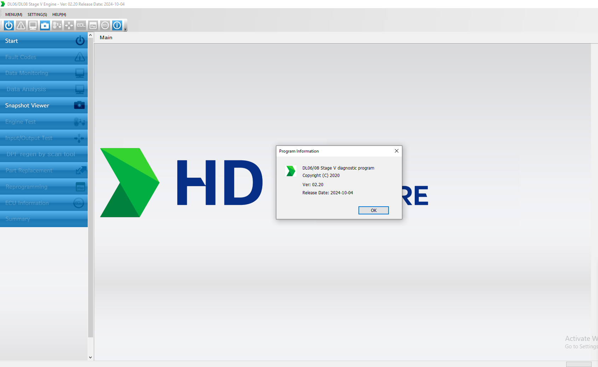The image size is (598, 367).
Task: Expand the toolbar overflow options arrow
Action: tap(125, 30)
